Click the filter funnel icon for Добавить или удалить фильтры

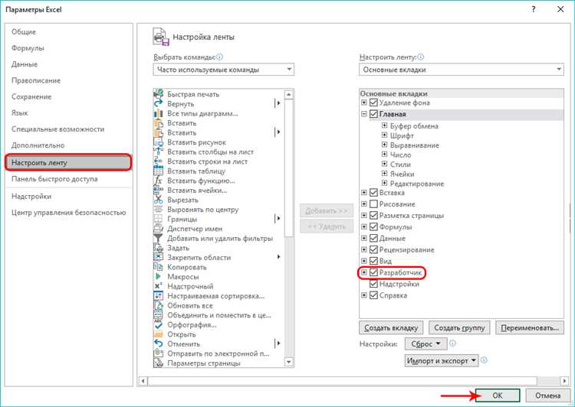[159, 238]
